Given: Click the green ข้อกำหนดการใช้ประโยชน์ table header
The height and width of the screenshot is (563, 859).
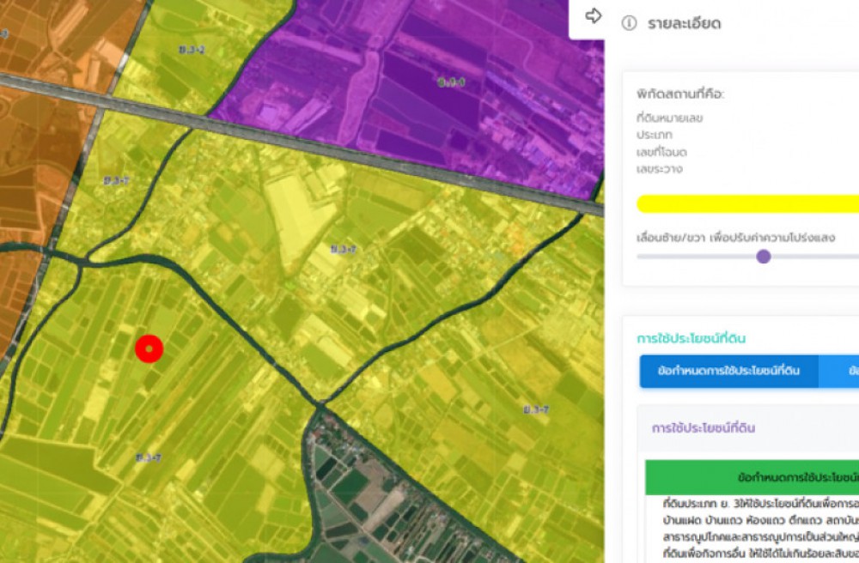Looking at the screenshot, I should (752, 478).
